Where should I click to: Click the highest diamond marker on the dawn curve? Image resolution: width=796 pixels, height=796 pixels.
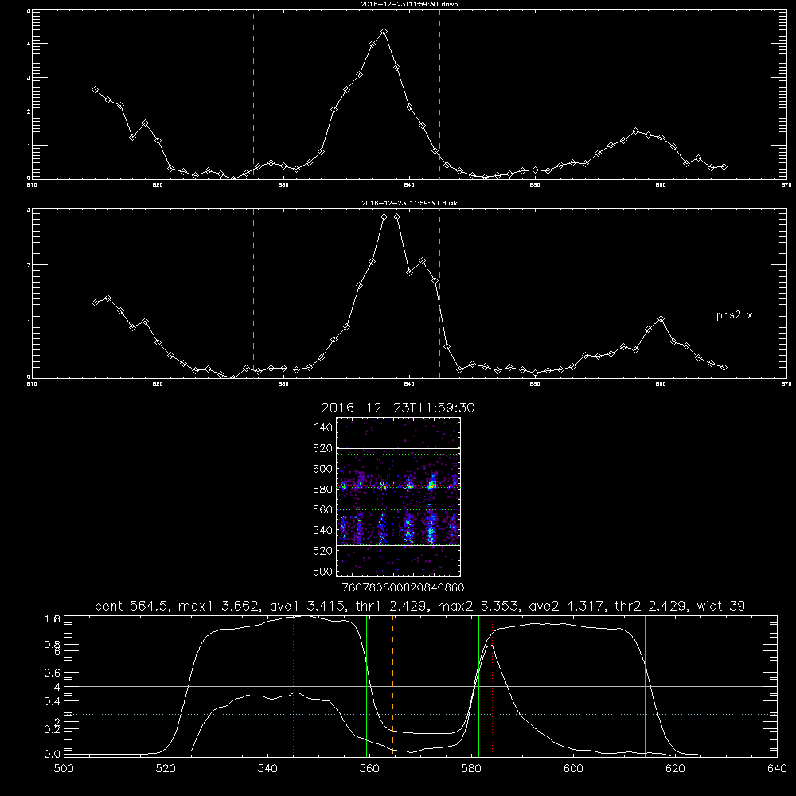point(384,32)
